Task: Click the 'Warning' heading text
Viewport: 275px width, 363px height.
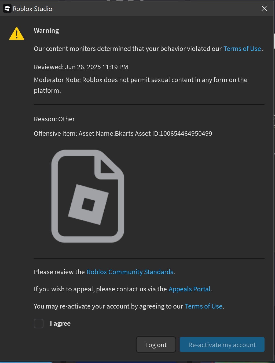Action: 46,31
